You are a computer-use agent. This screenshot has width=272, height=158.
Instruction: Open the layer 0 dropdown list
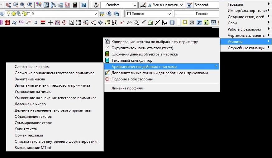coord(62,14)
